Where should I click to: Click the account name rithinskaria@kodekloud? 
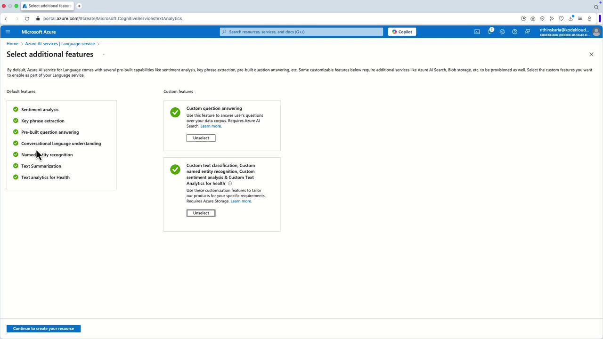pos(564,30)
